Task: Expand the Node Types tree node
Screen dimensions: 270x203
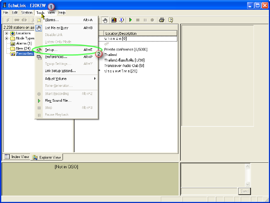Action: [6, 38]
